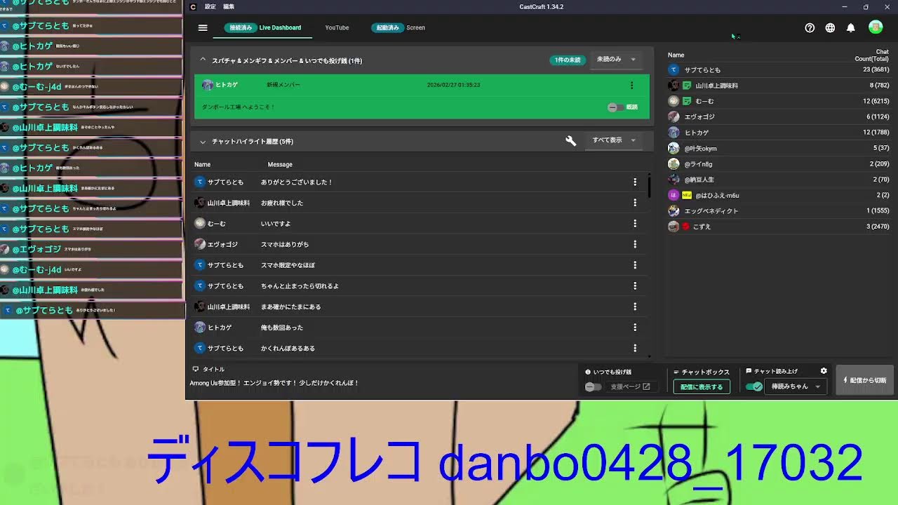Select viewer @叶矢okym in the list

778,149
